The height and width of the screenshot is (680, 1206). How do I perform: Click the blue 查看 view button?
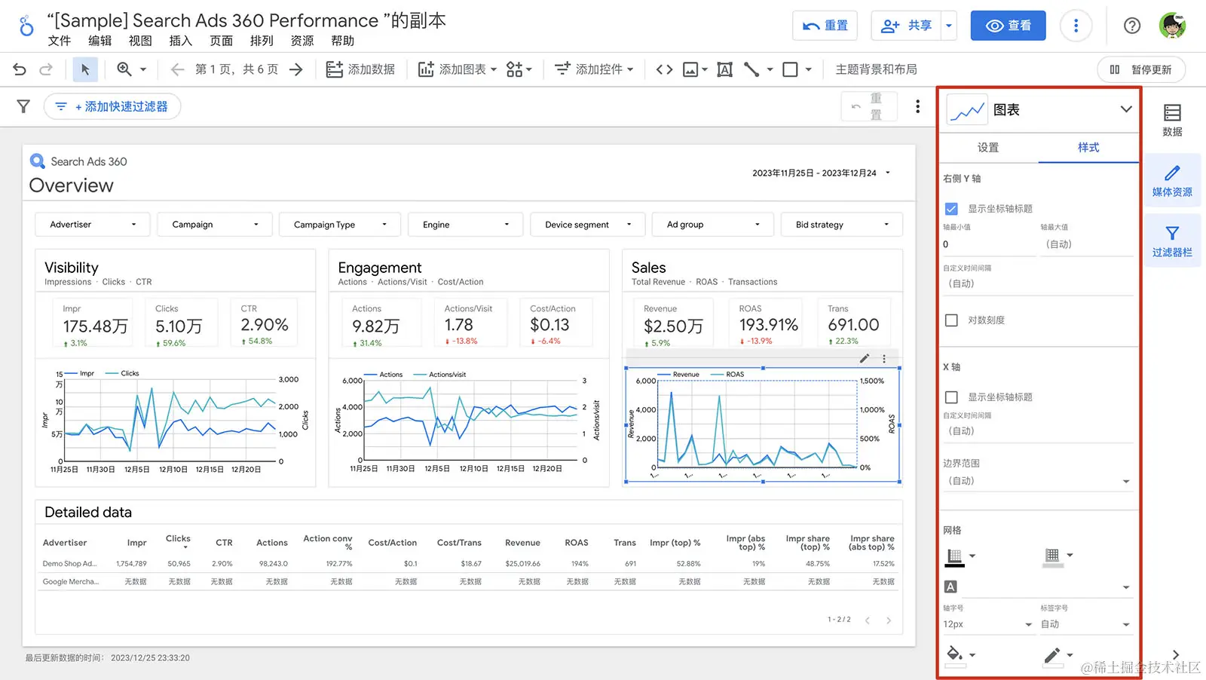tap(1008, 26)
